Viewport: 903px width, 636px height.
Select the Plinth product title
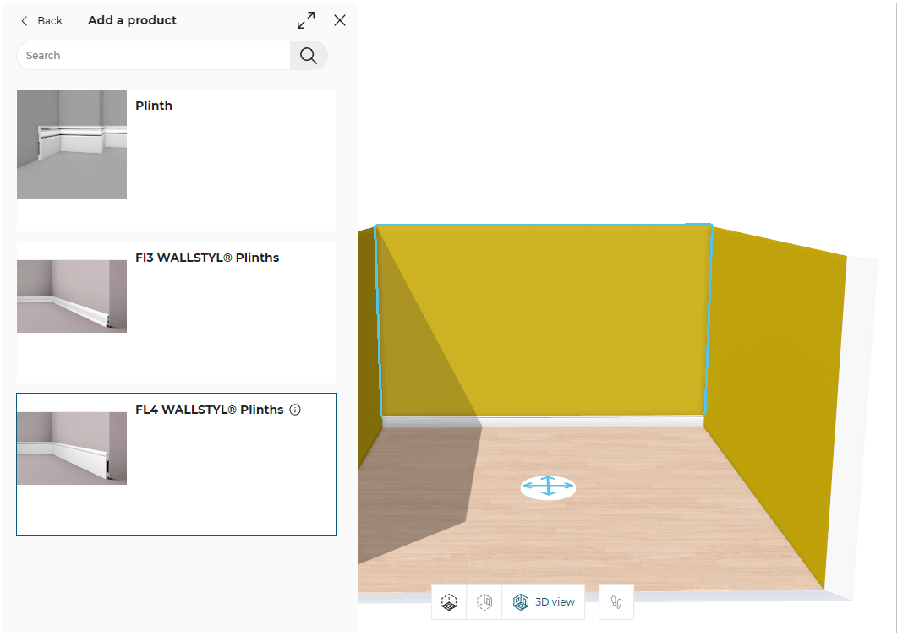coord(154,106)
